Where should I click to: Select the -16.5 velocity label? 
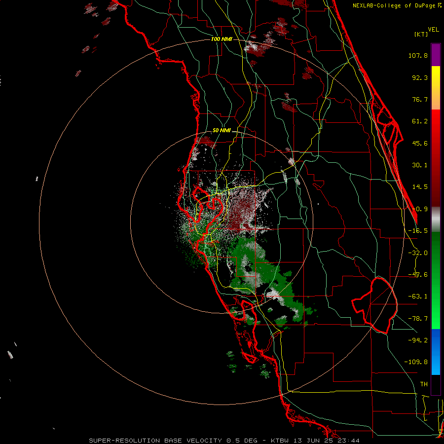[418, 231]
